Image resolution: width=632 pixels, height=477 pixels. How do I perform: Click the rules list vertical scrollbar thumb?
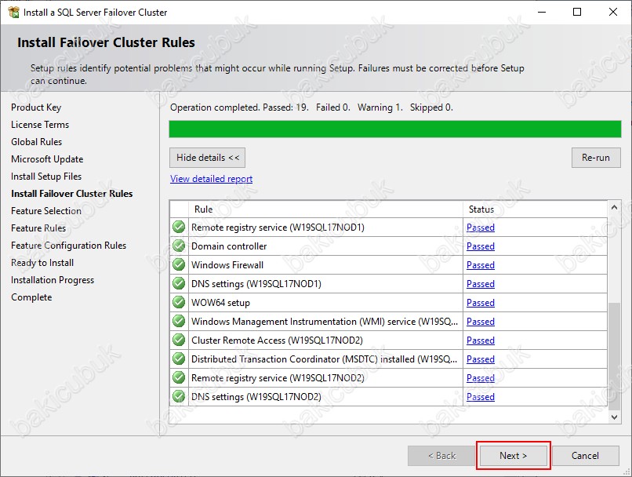point(614,356)
